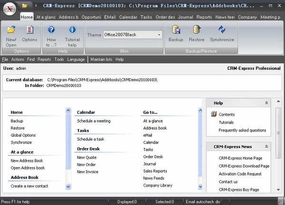285x205 pixels.
Task: Click the New/Open folder icon
Action: click(x=11, y=29)
